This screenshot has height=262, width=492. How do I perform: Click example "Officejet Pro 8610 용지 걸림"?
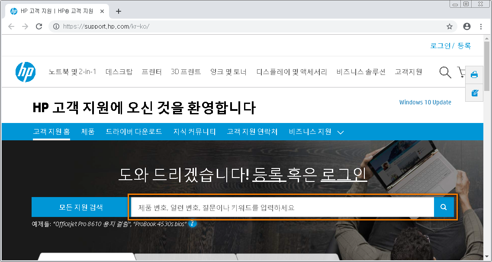[92, 224]
